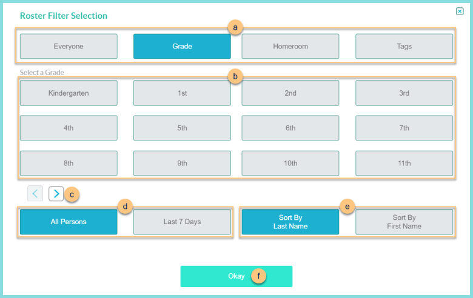Select the Grade filter
473x298 pixels.
pyautogui.click(x=182, y=46)
